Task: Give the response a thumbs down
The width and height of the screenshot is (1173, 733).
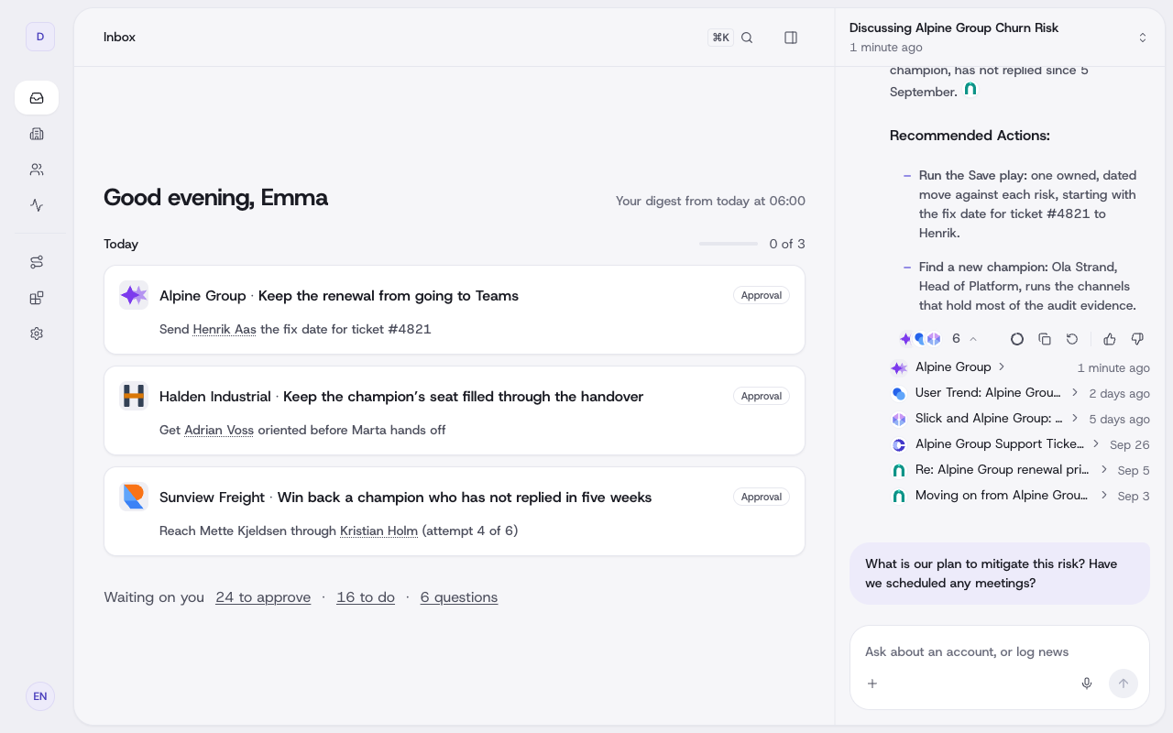Action: coord(1137,339)
